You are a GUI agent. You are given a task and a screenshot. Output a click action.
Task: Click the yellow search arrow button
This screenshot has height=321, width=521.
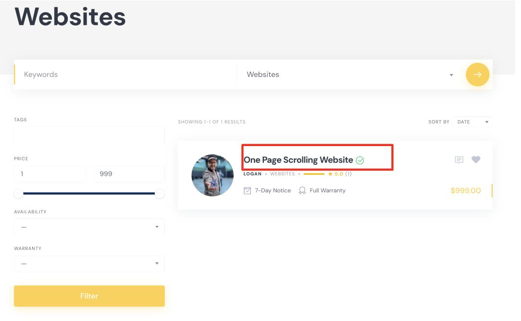(477, 74)
